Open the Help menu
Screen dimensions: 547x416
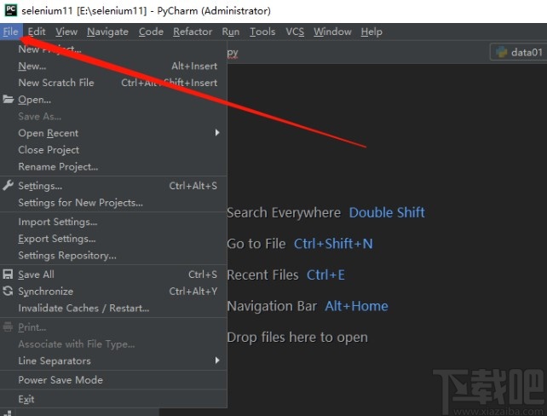[371, 32]
